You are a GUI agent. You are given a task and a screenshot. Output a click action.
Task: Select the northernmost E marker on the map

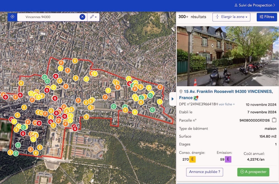click(x=75, y=61)
